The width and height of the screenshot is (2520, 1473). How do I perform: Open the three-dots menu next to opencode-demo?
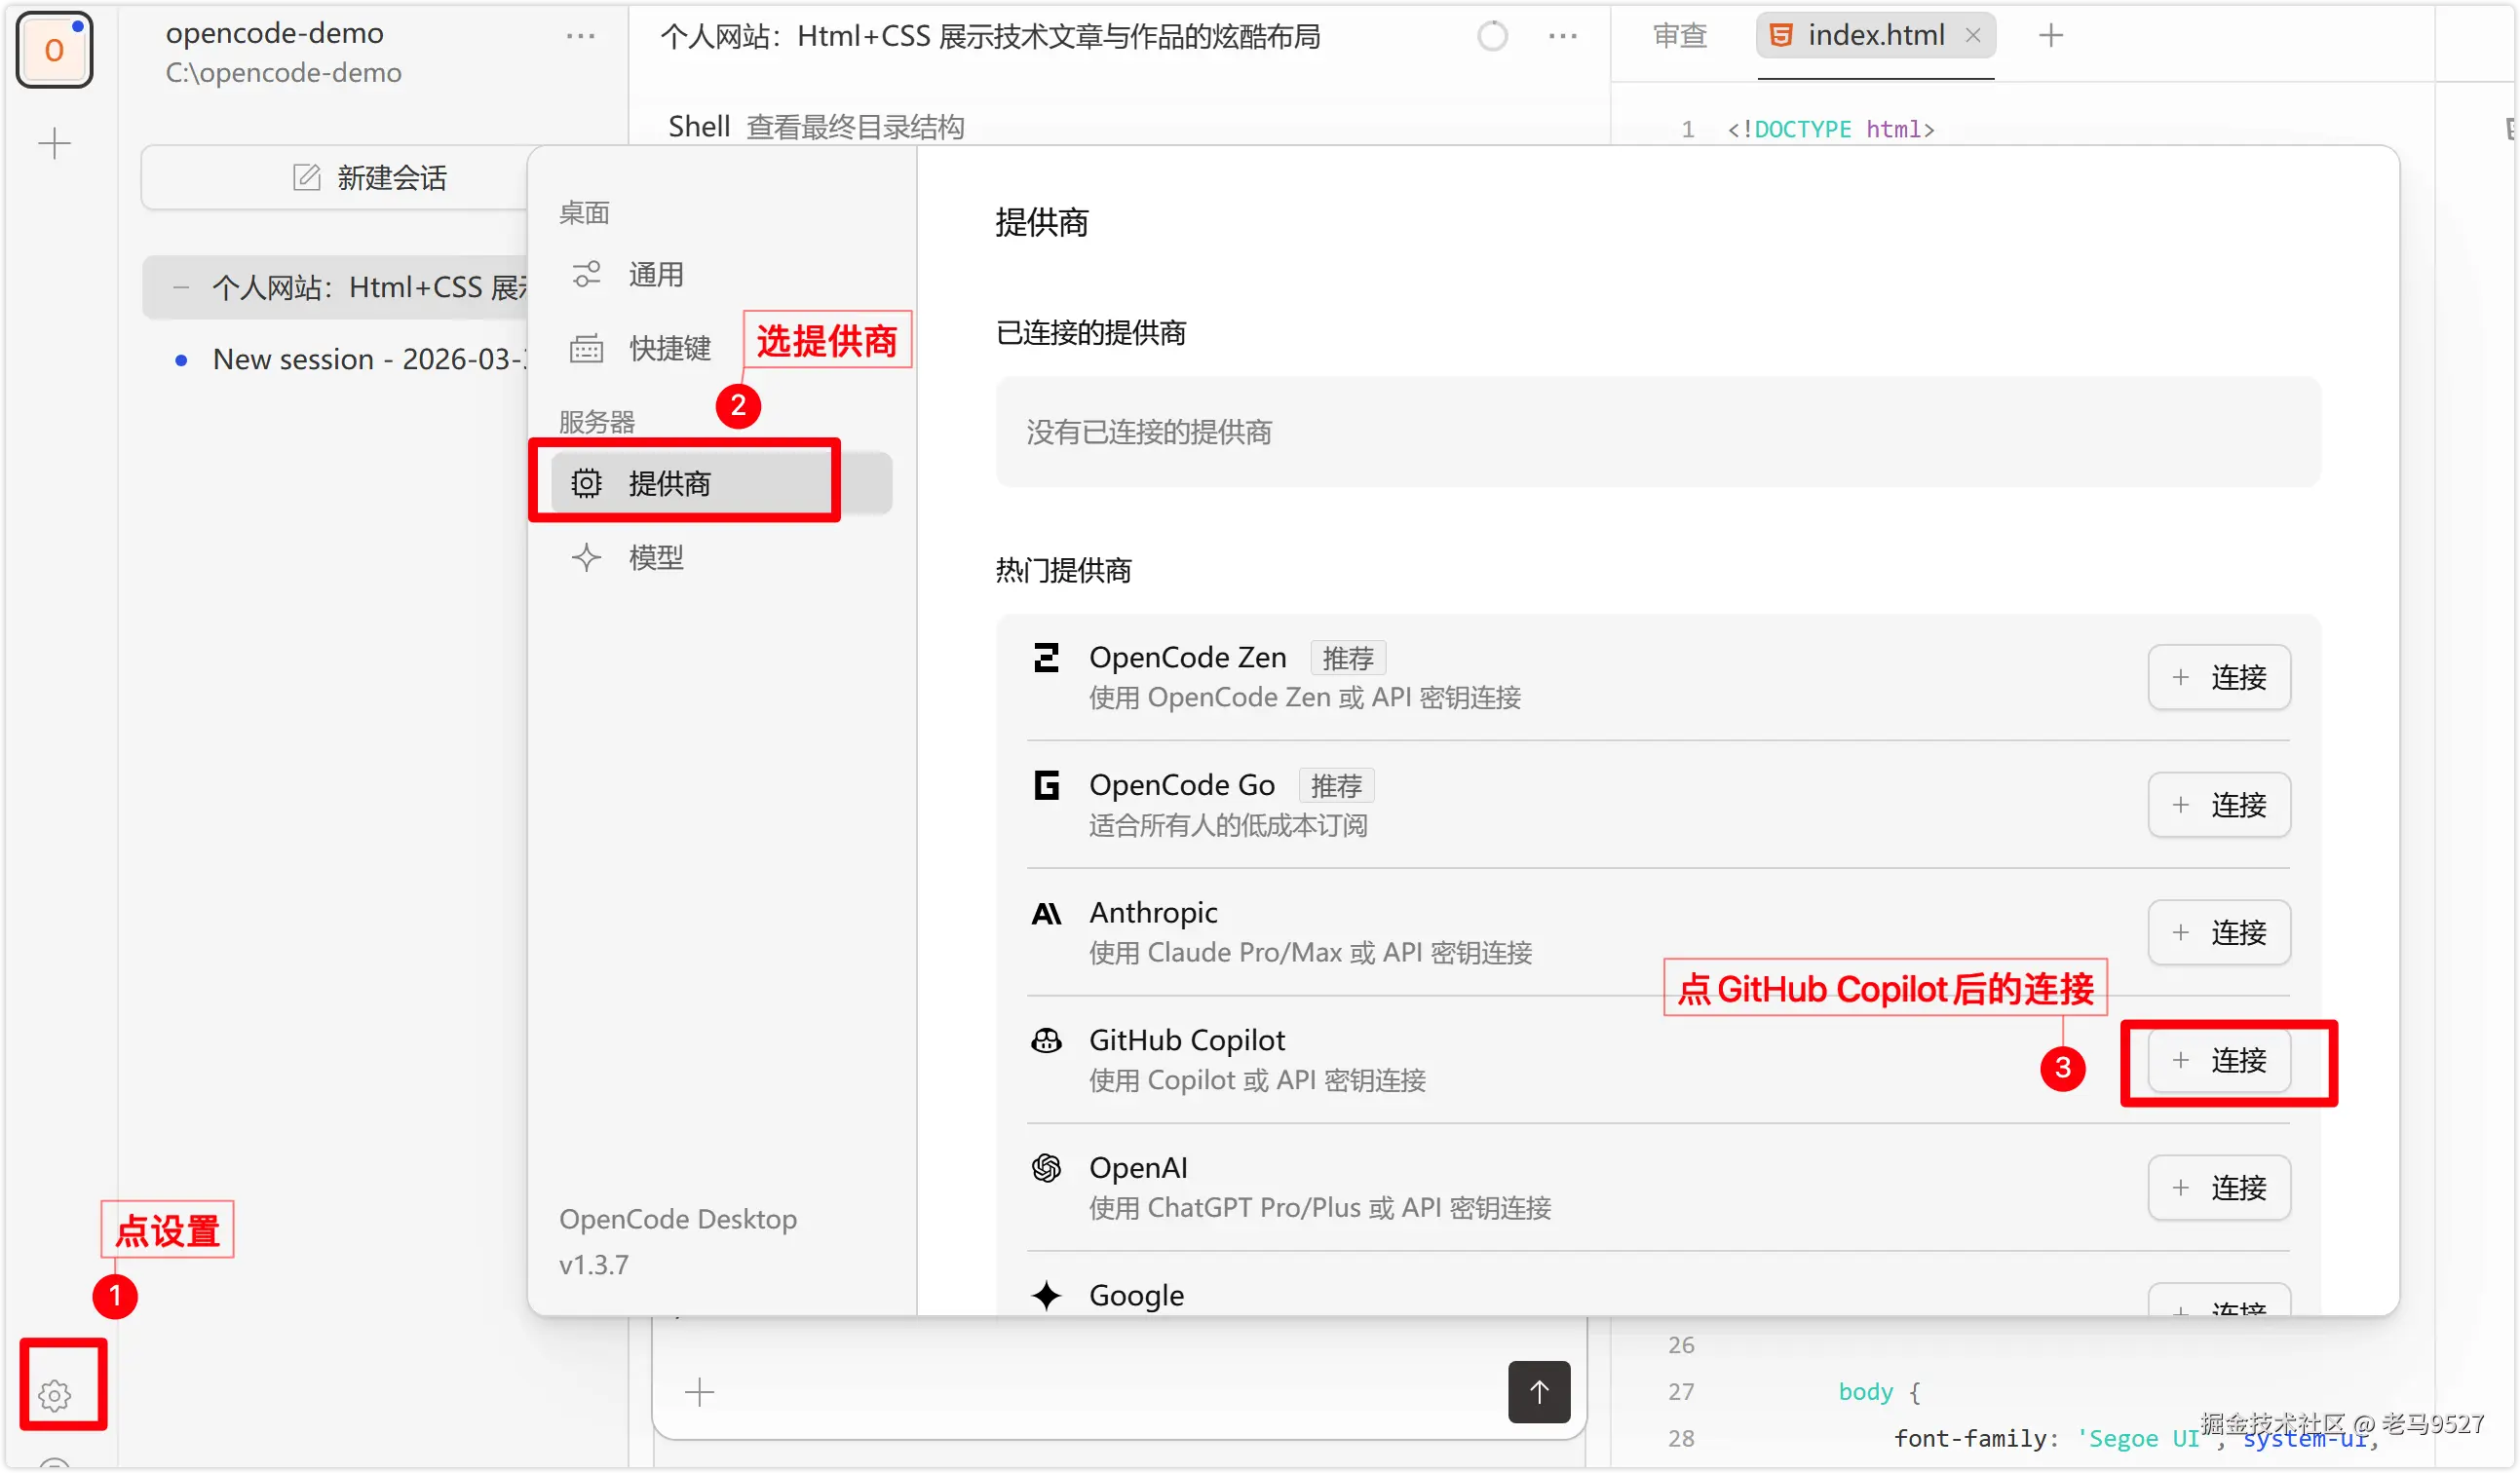tap(580, 37)
